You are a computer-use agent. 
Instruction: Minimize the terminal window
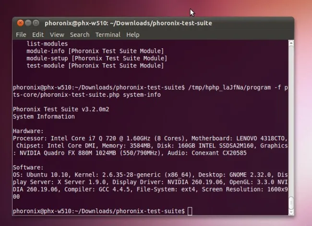pos(28,23)
